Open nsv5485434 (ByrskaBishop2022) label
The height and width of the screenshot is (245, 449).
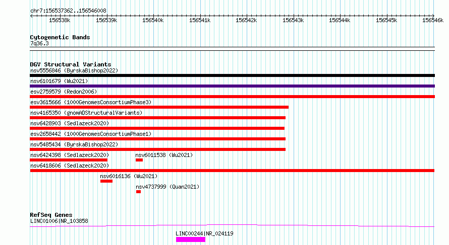pos(74,144)
